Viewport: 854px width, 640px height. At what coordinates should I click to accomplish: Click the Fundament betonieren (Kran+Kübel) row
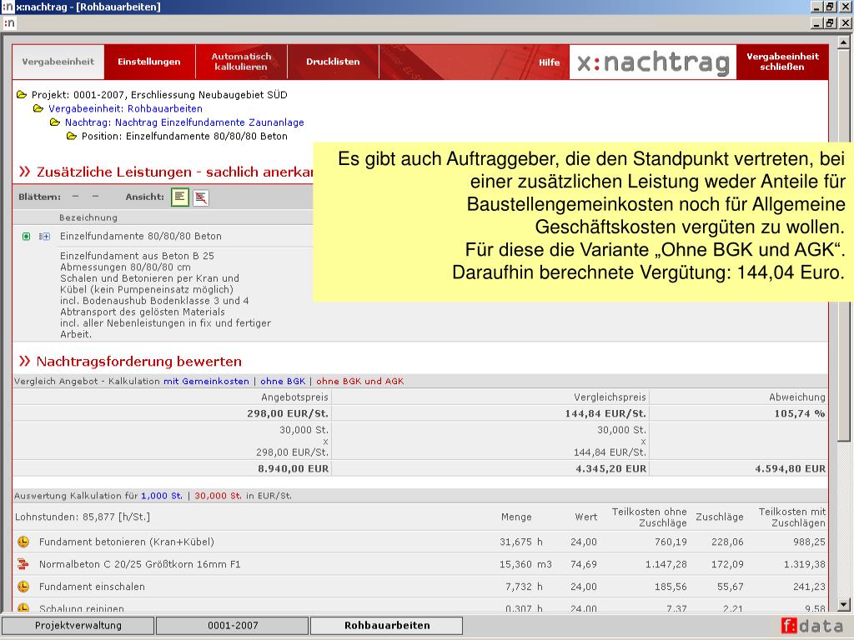pyautogui.click(x=420, y=542)
